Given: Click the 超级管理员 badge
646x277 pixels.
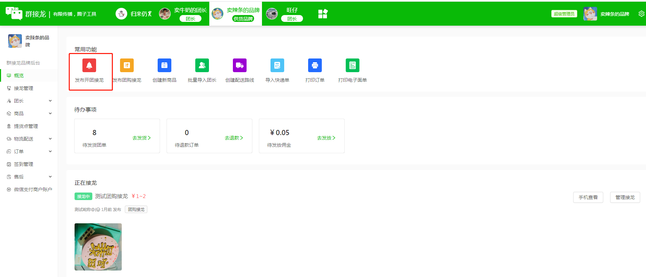Looking at the screenshot, I should pos(564,14).
